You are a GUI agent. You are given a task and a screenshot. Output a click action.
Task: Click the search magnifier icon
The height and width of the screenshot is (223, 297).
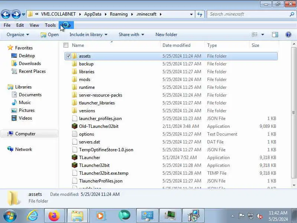click(292, 14)
